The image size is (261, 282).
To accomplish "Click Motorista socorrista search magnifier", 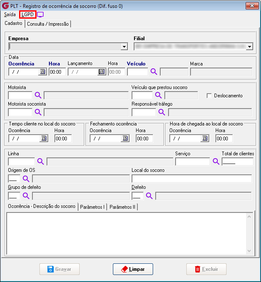I will tap(38, 112).
